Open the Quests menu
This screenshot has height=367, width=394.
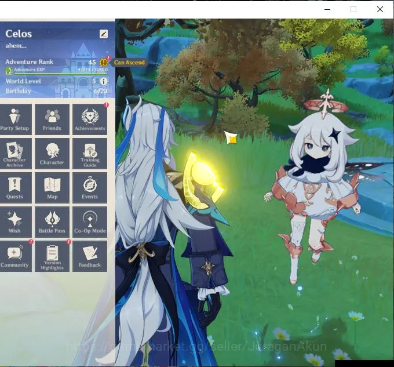tap(15, 188)
